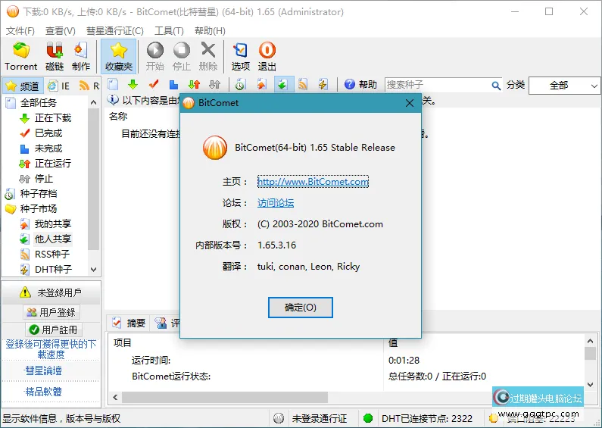Select 种子存档 in the sidebar tree
This screenshot has height=428, width=602.
39,194
